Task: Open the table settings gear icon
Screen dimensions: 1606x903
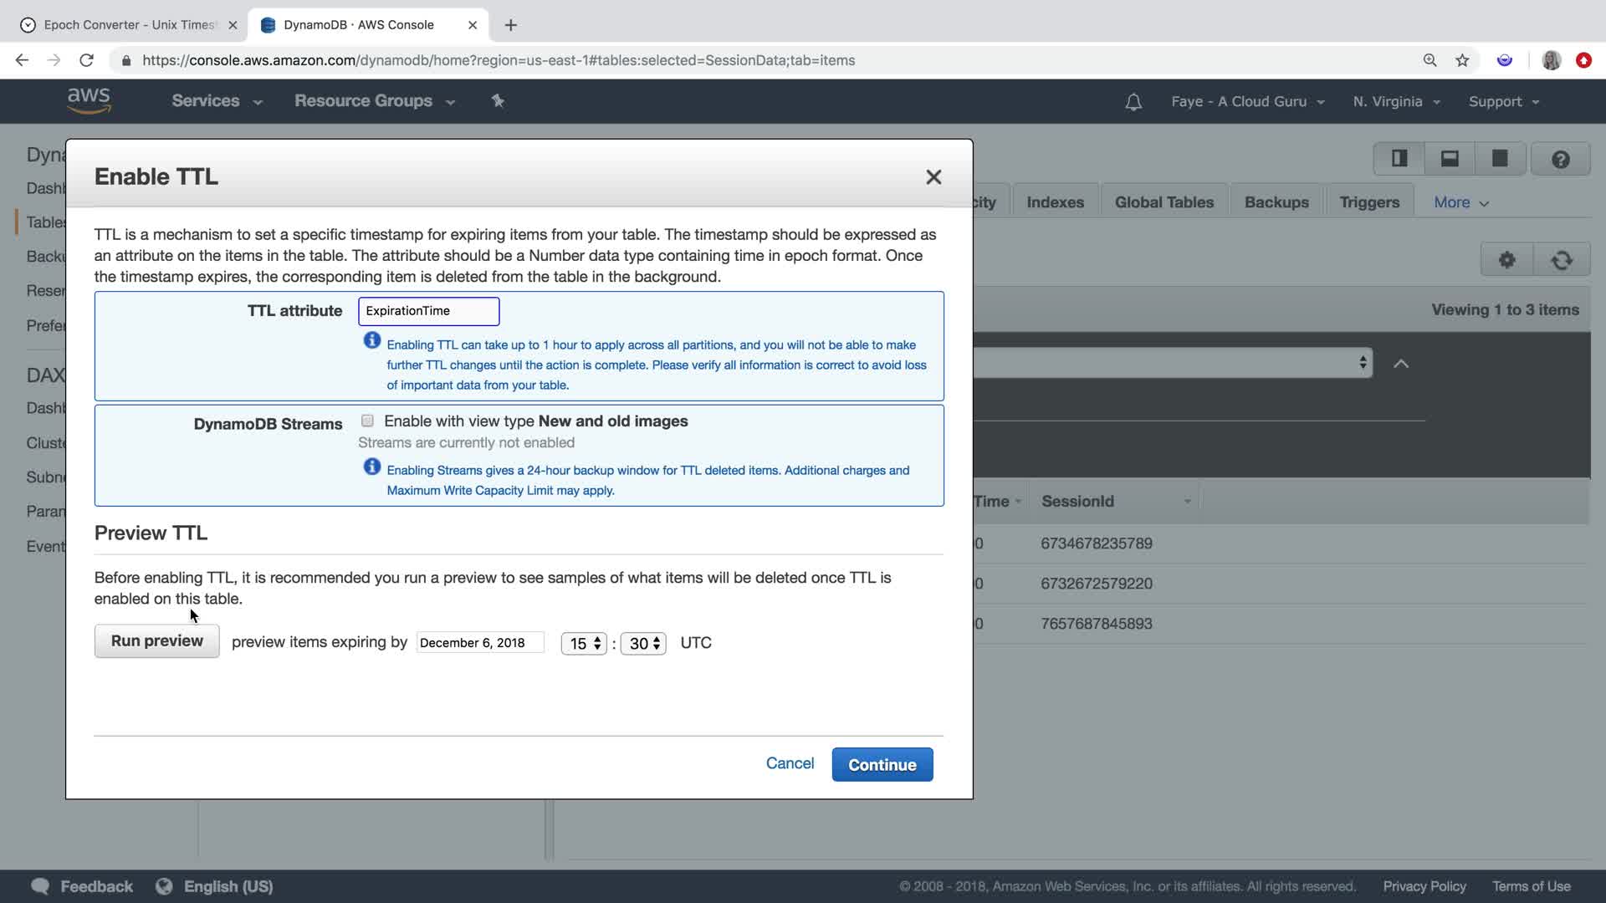Action: 1506,260
